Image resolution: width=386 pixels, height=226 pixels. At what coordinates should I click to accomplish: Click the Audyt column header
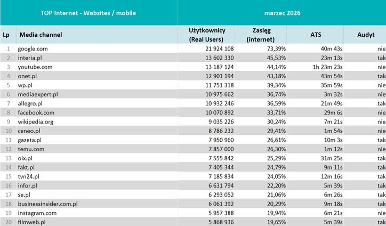pos(367,35)
